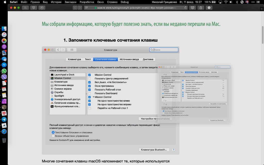Select 'Всеми объектами управления' radio button

click(x=53, y=136)
